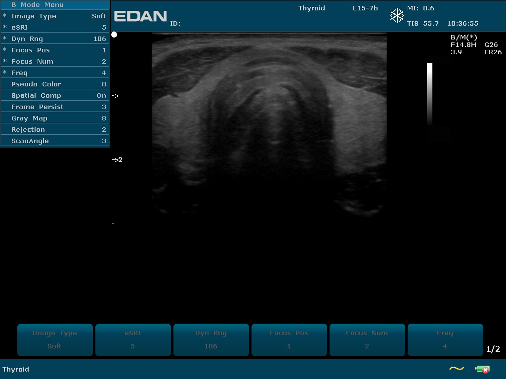This screenshot has height=379, width=506.
Task: Select Frame Persist menu row
Action: (55, 107)
